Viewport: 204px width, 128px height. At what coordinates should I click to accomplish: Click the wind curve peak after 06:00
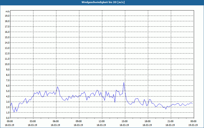pos(58,87)
